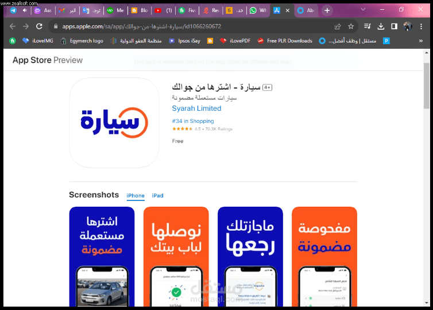The height and width of the screenshot is (310, 433).
Task: Open the مفحوصة مضمونة screenshot
Action: coord(324,257)
